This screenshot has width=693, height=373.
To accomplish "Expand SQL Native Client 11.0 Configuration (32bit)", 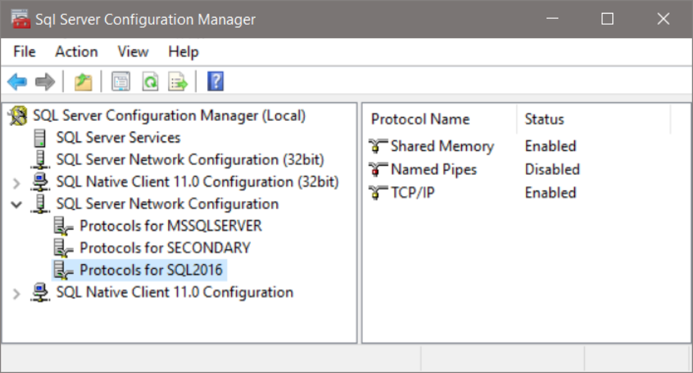I will coord(16,183).
